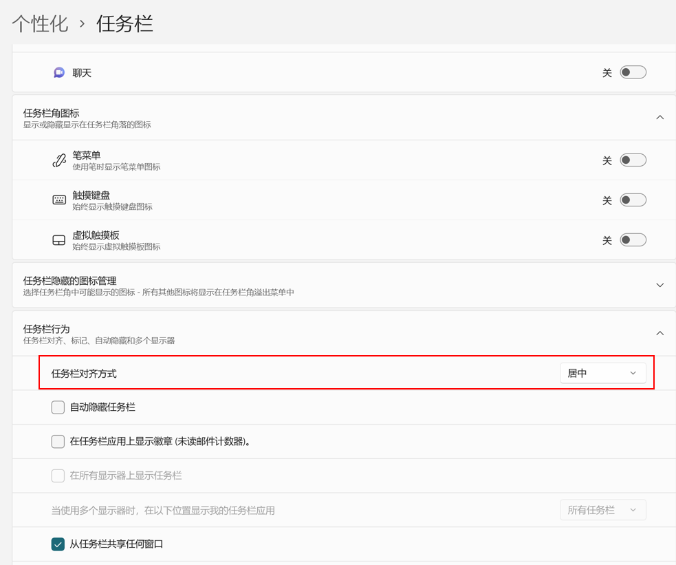Viewport: 676px width, 565px height.
Task: Go back to 个性化 via breadcrumb
Action: 40,23
